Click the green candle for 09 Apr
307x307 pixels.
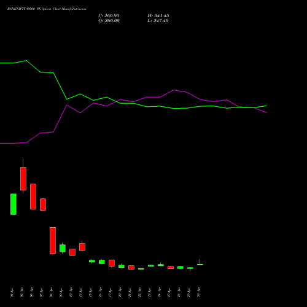coord(63,248)
